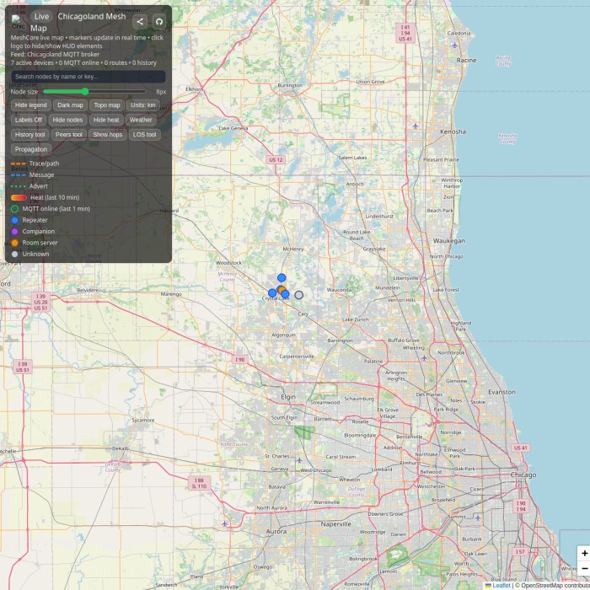Screen dimensions: 590x590
Task: Click the Chicagoland logo to hide HUD
Action: tap(18, 22)
